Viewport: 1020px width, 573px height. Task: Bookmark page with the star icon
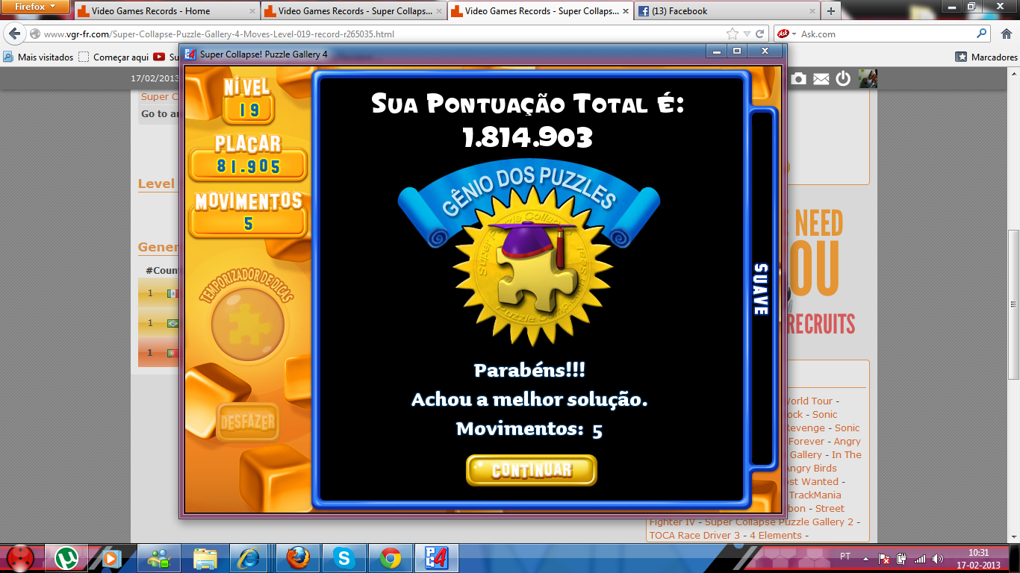[x=733, y=34]
